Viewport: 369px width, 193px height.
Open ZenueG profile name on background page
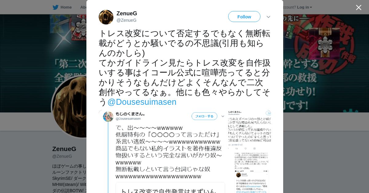(x=64, y=149)
